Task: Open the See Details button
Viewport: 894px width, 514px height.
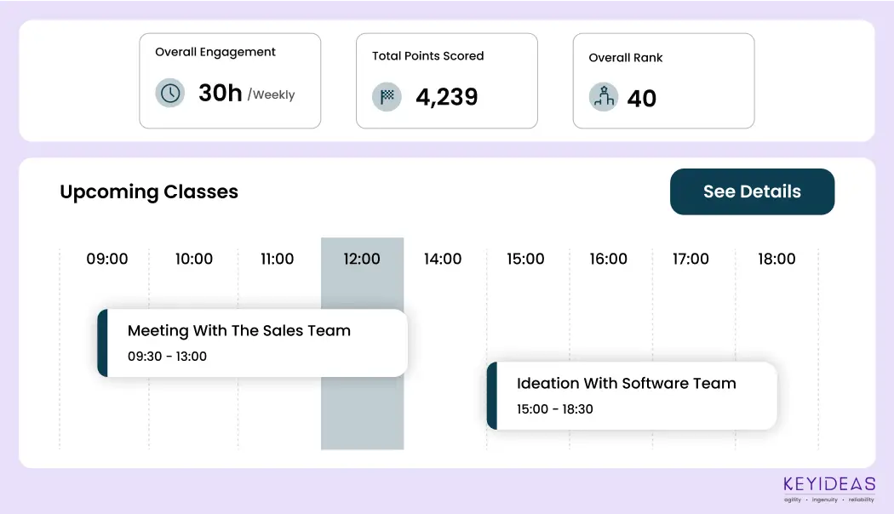Action: (x=752, y=191)
